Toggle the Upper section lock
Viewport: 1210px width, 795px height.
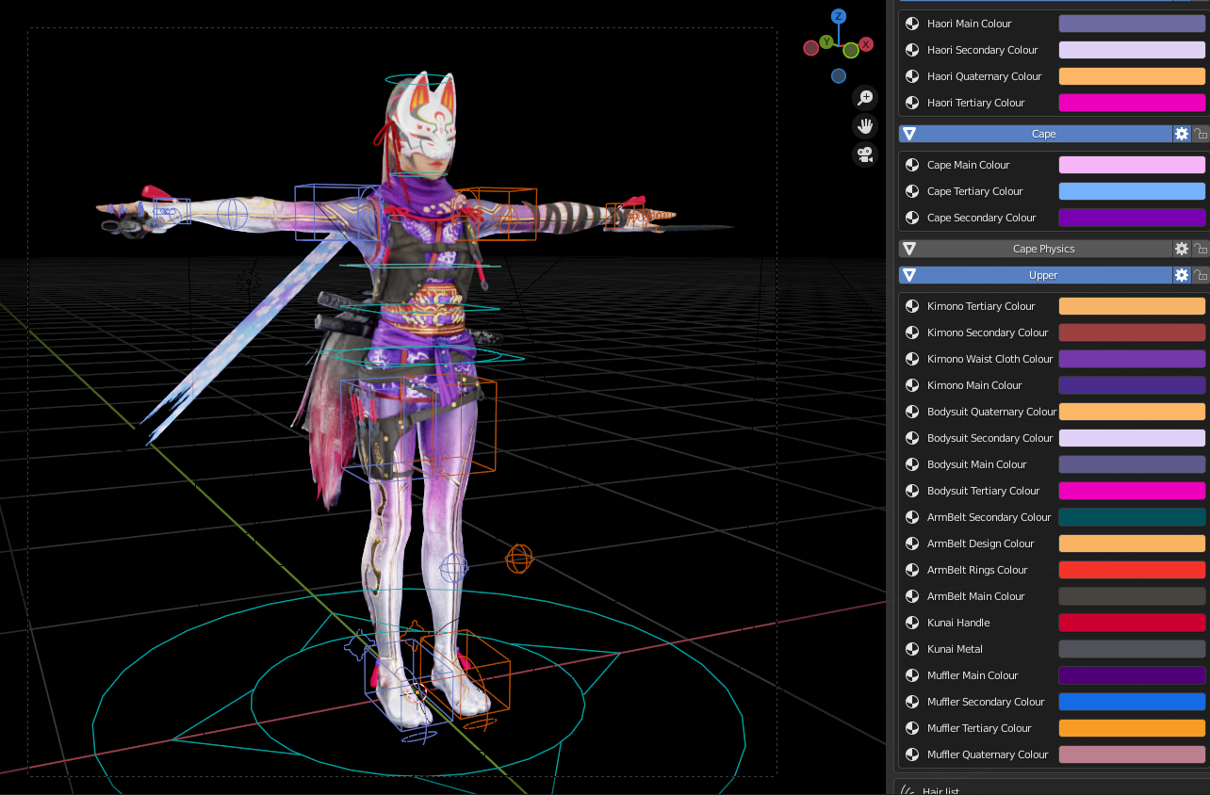click(x=1200, y=275)
